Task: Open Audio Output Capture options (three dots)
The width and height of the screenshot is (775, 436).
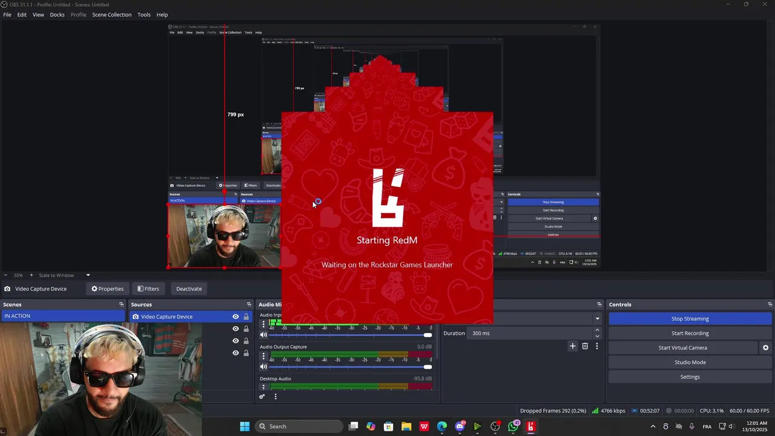Action: [263, 355]
